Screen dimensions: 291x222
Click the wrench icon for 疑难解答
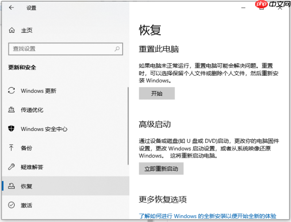[x=12, y=167]
